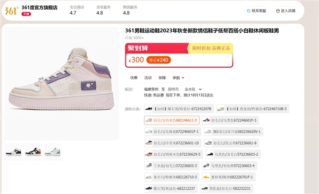The height and width of the screenshot is (194, 319).
Task: Open 361度官方旗舰店 store name link
Action: (x=39, y=7)
